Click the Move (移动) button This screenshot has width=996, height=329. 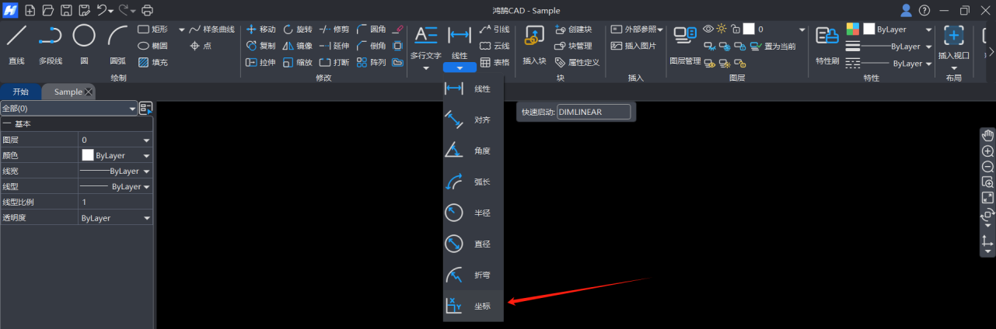260,29
